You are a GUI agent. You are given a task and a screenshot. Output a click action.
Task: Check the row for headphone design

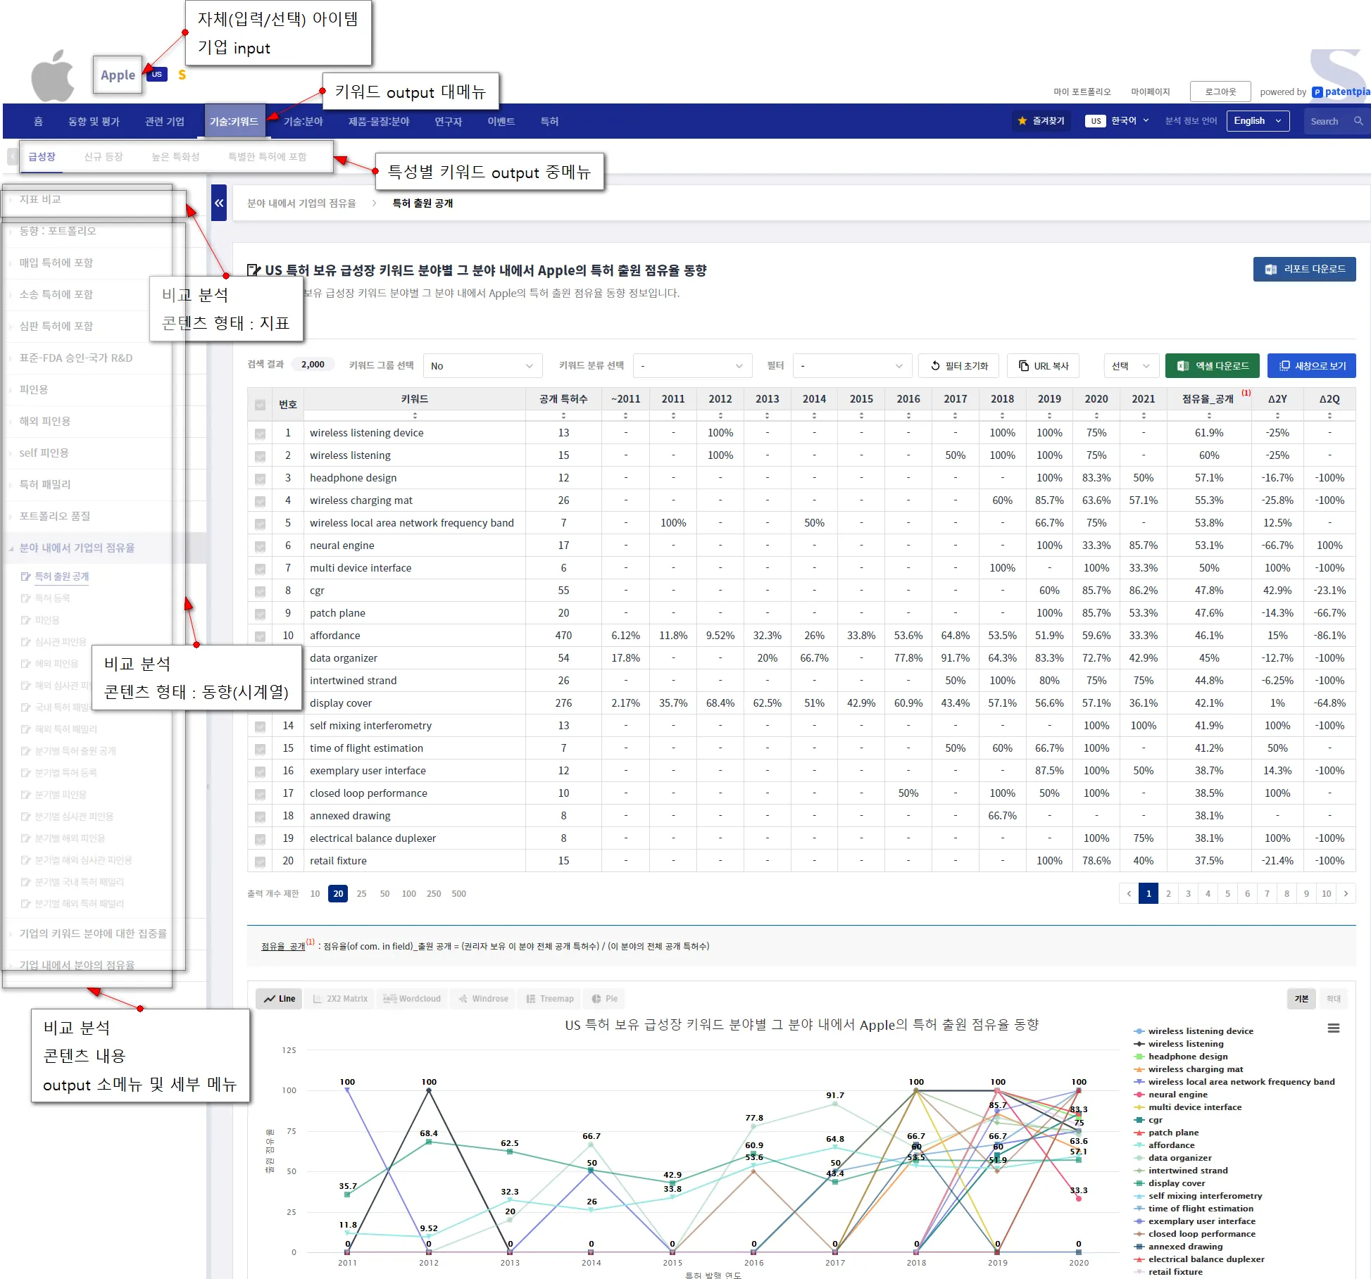click(x=261, y=479)
